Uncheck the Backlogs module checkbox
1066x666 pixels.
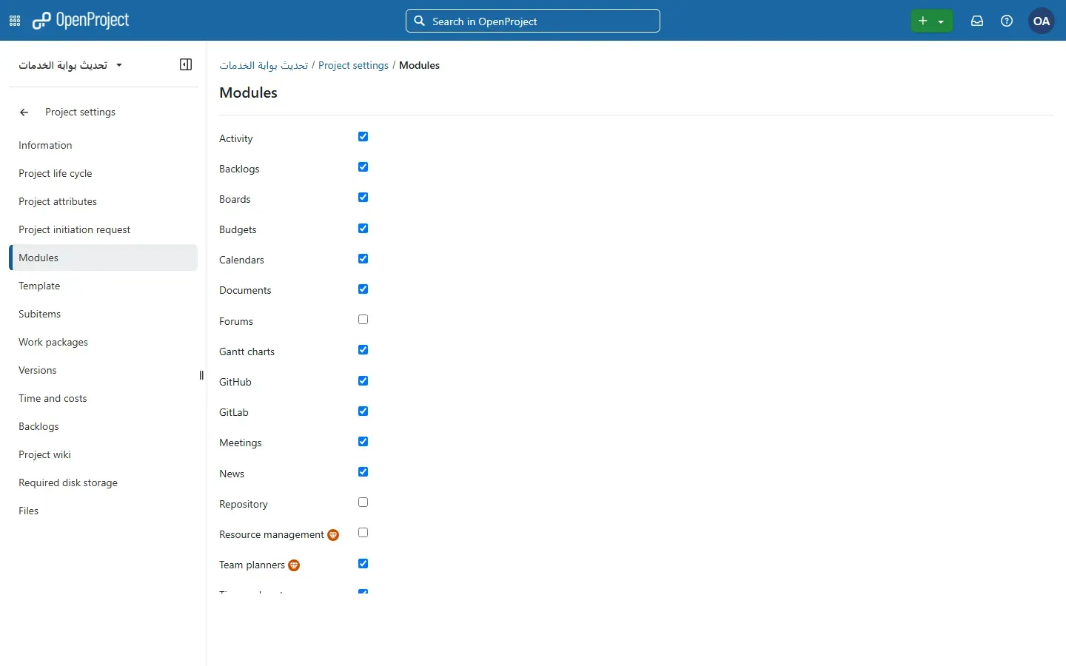[363, 167]
